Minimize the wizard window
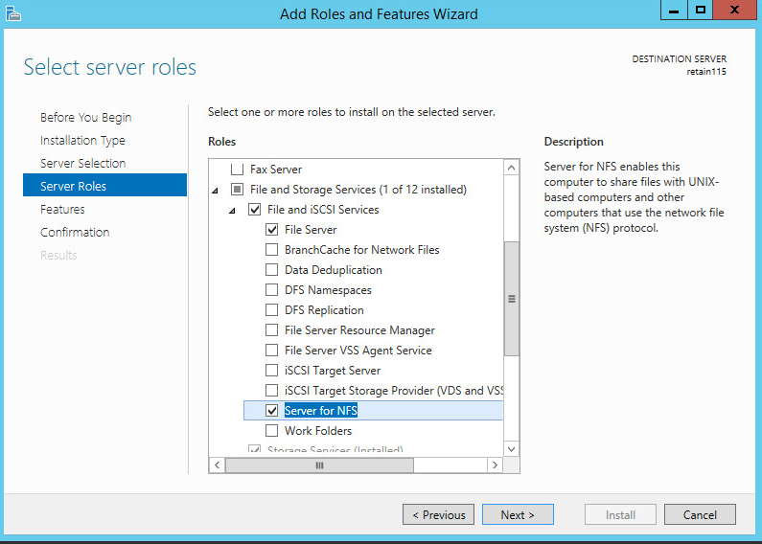The height and width of the screenshot is (544, 762). tap(674, 10)
